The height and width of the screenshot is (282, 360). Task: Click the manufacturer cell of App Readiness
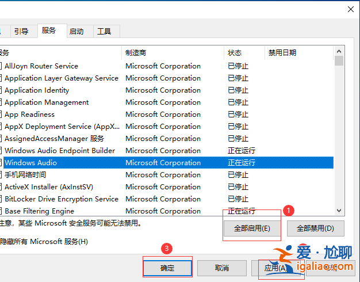pyautogui.click(x=163, y=115)
